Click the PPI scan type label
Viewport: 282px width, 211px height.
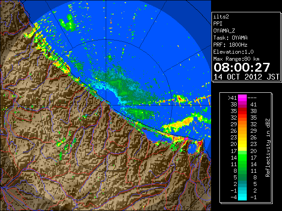tap(218, 24)
